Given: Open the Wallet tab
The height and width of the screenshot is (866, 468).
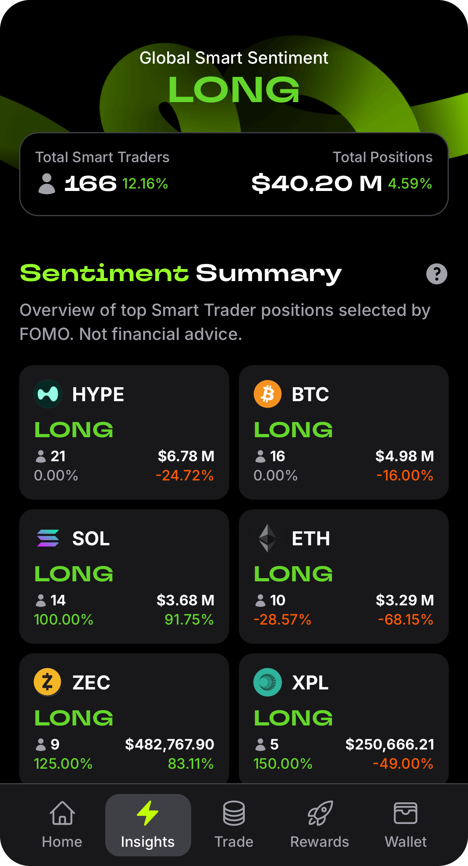Looking at the screenshot, I should (x=406, y=825).
